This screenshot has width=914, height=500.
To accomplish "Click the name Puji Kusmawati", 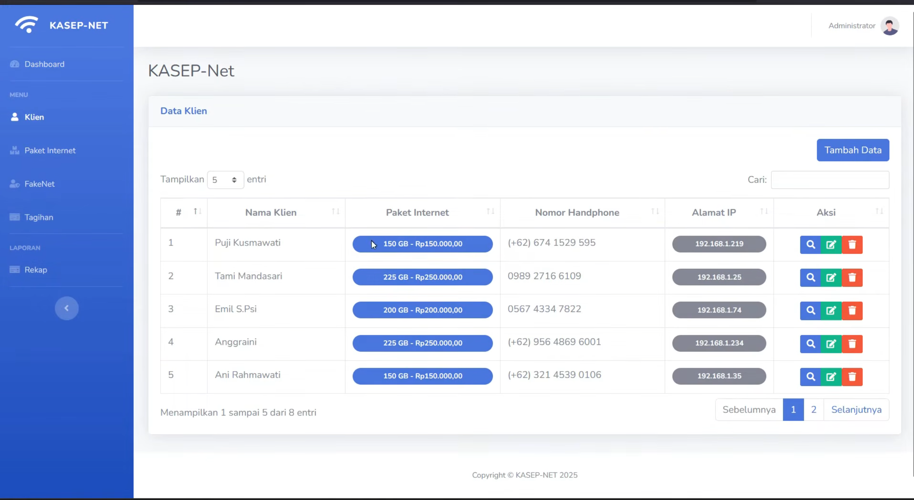I will pos(247,243).
